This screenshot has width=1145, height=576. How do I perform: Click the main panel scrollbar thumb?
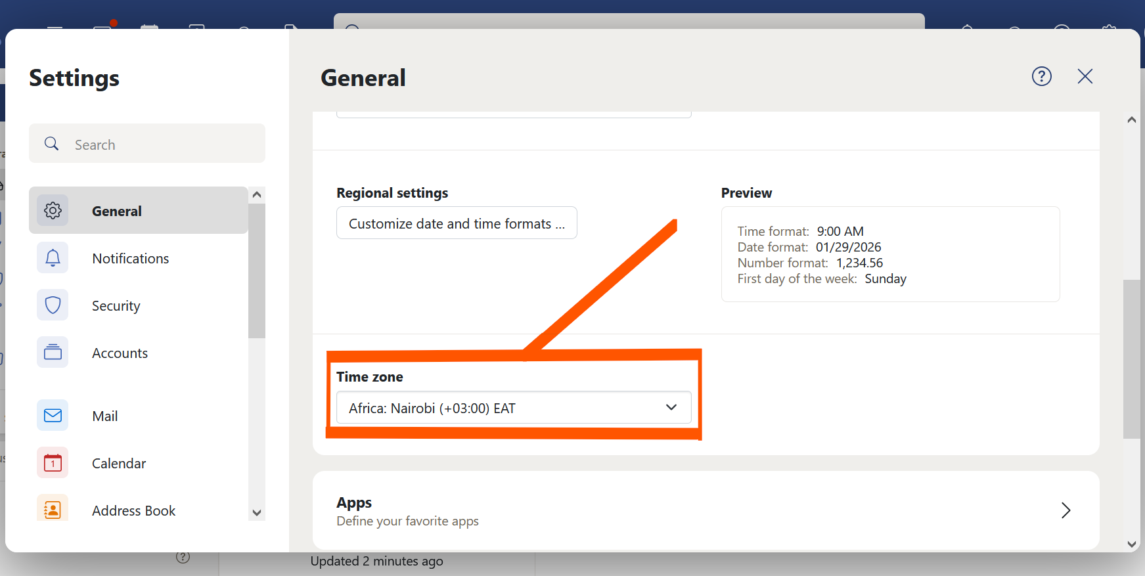pyautogui.click(x=1131, y=359)
